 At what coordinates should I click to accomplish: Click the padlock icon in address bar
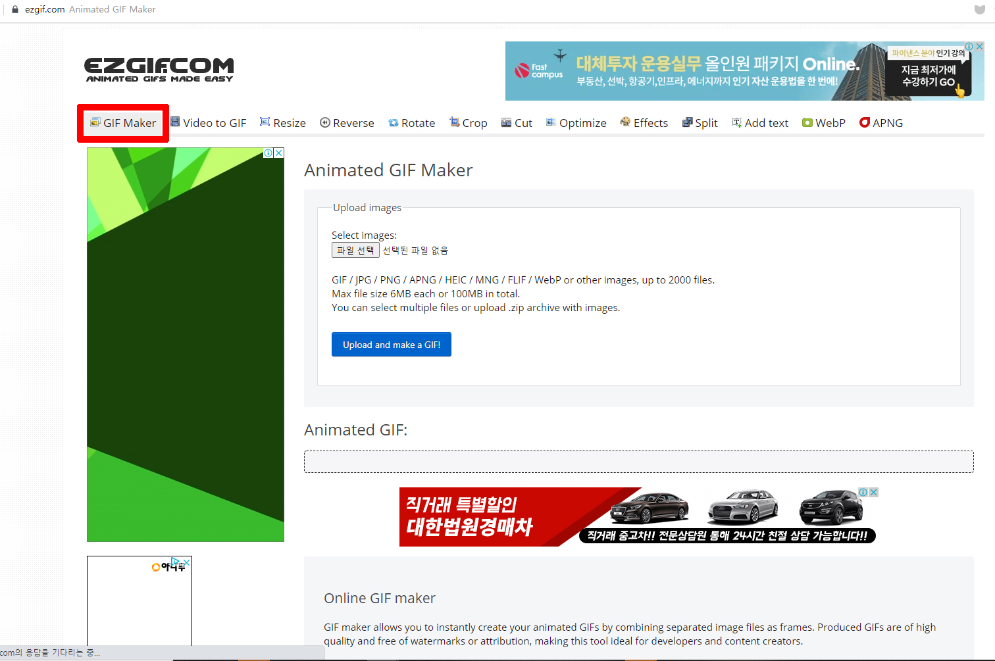point(15,9)
